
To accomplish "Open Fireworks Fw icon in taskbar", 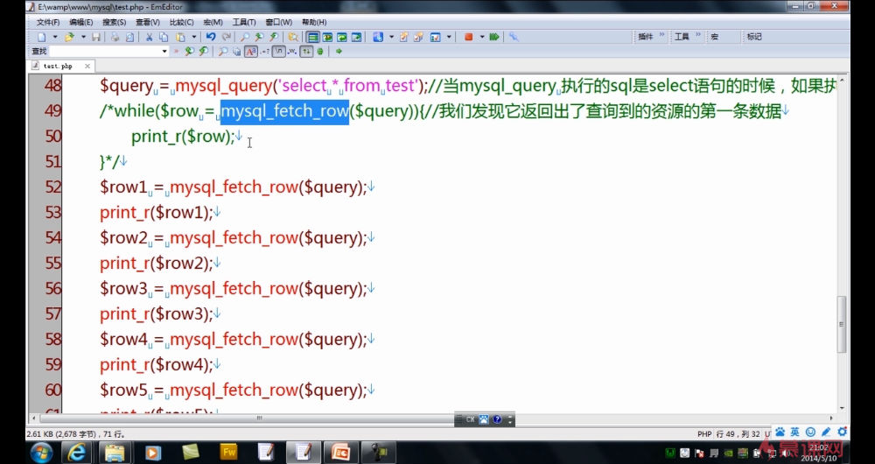I will tap(228, 453).
